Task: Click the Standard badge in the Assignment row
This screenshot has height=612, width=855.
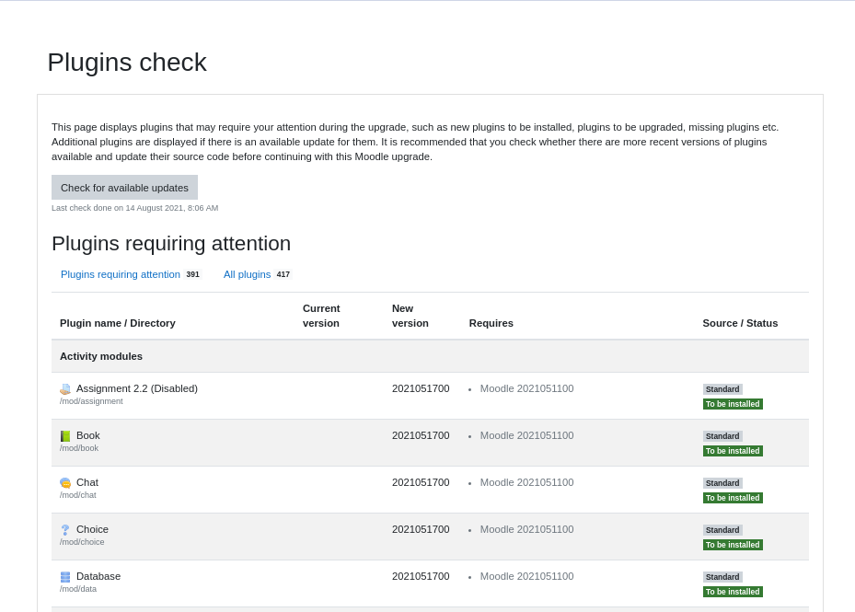Action: [x=722, y=389]
